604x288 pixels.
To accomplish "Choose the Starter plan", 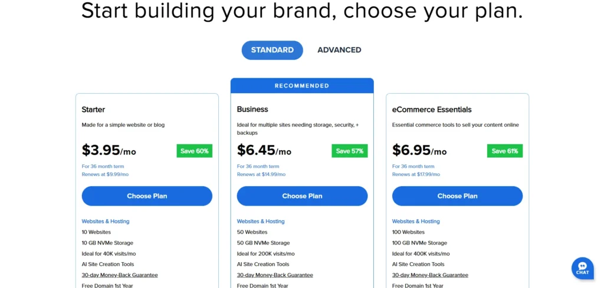I will (147, 196).
